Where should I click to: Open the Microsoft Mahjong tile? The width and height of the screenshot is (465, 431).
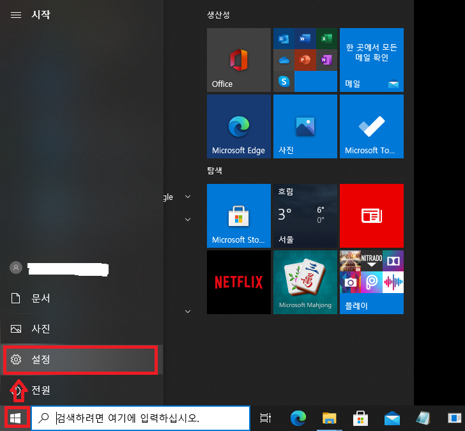pos(305,282)
